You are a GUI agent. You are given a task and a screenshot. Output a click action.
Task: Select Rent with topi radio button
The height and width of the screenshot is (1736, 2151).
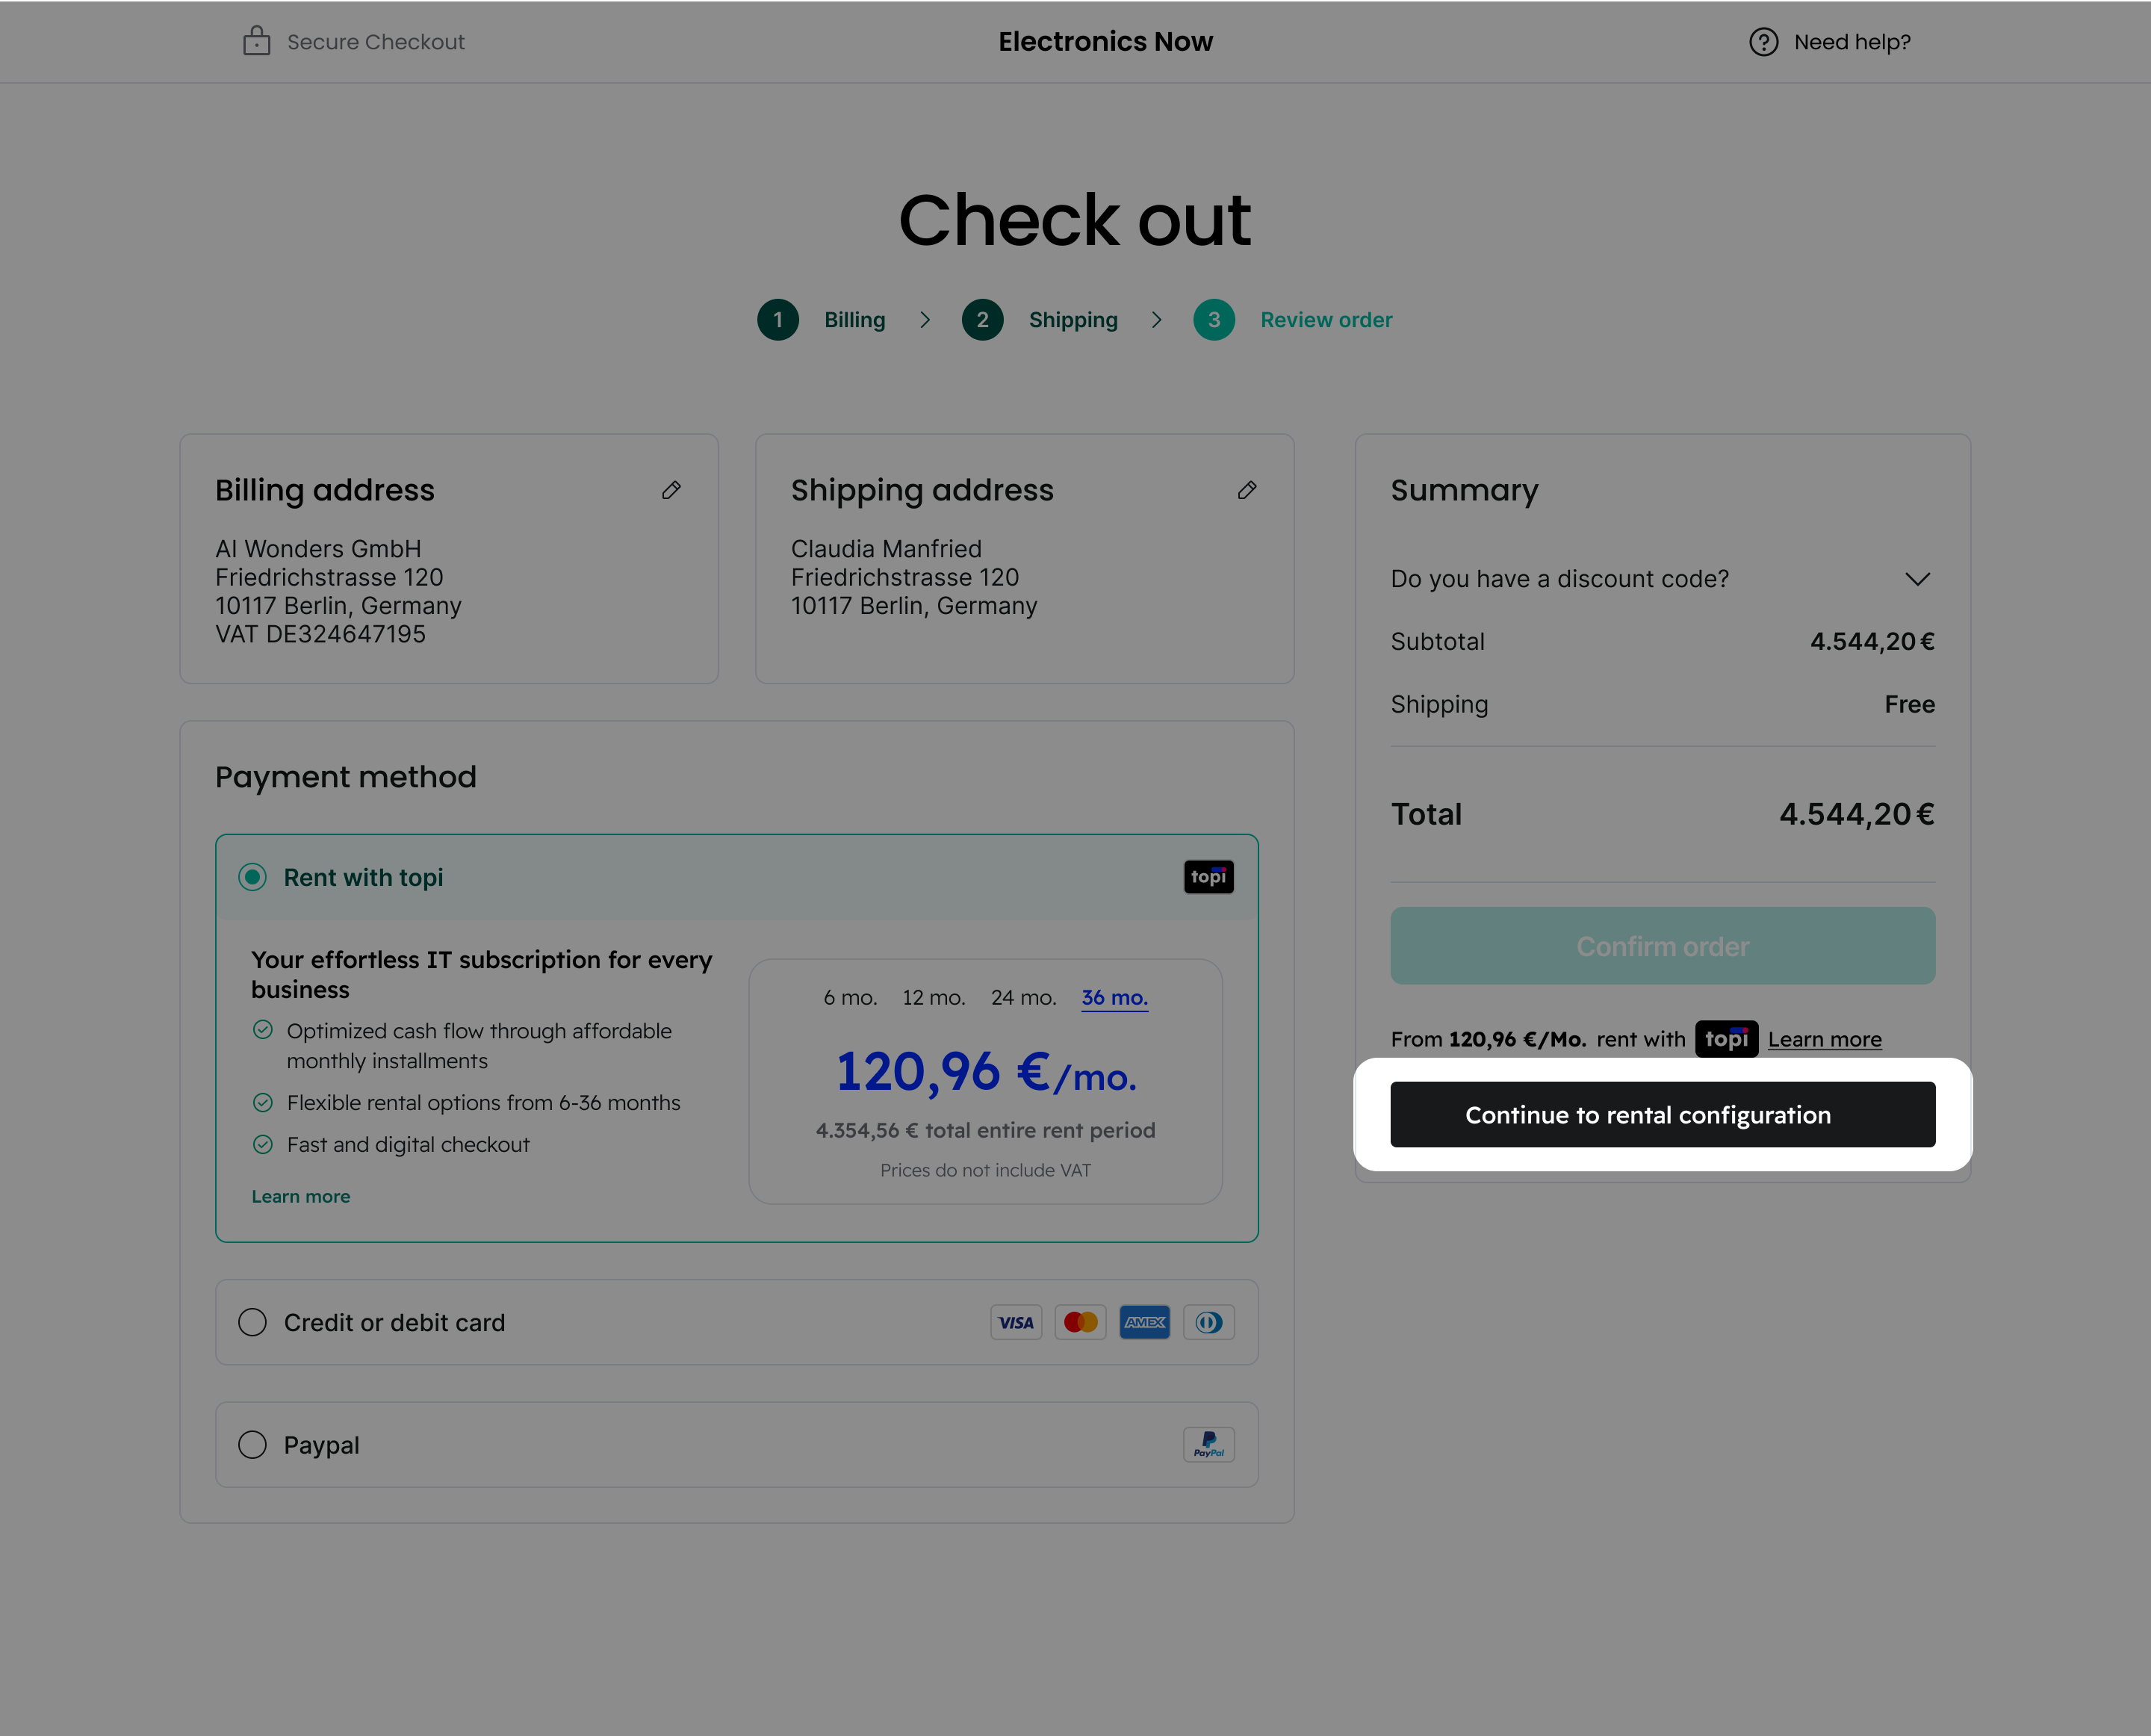[253, 877]
